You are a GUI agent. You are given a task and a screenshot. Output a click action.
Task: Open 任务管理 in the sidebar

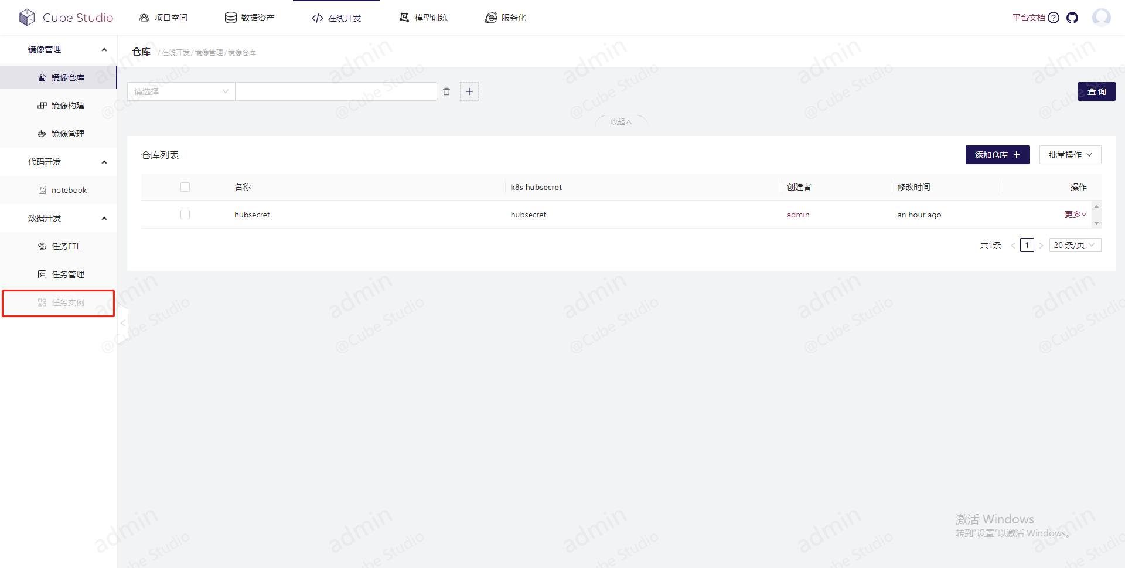coord(59,274)
